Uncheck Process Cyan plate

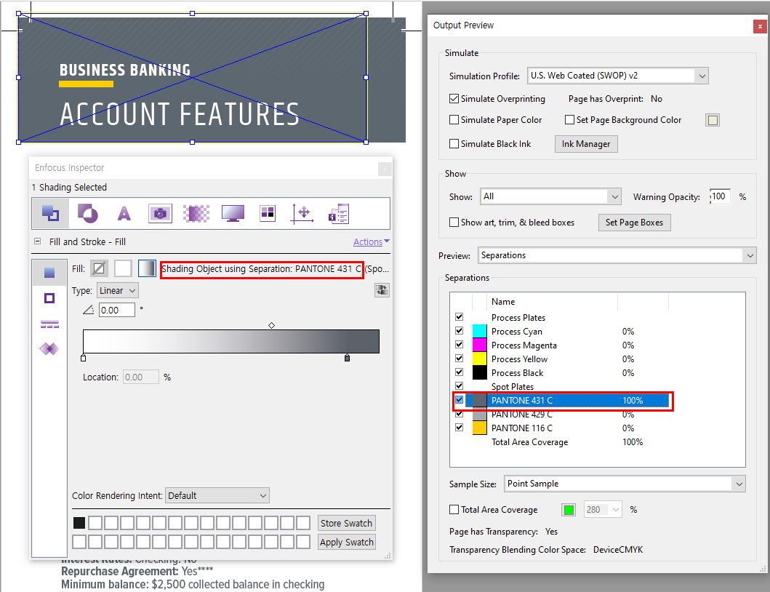click(x=459, y=331)
